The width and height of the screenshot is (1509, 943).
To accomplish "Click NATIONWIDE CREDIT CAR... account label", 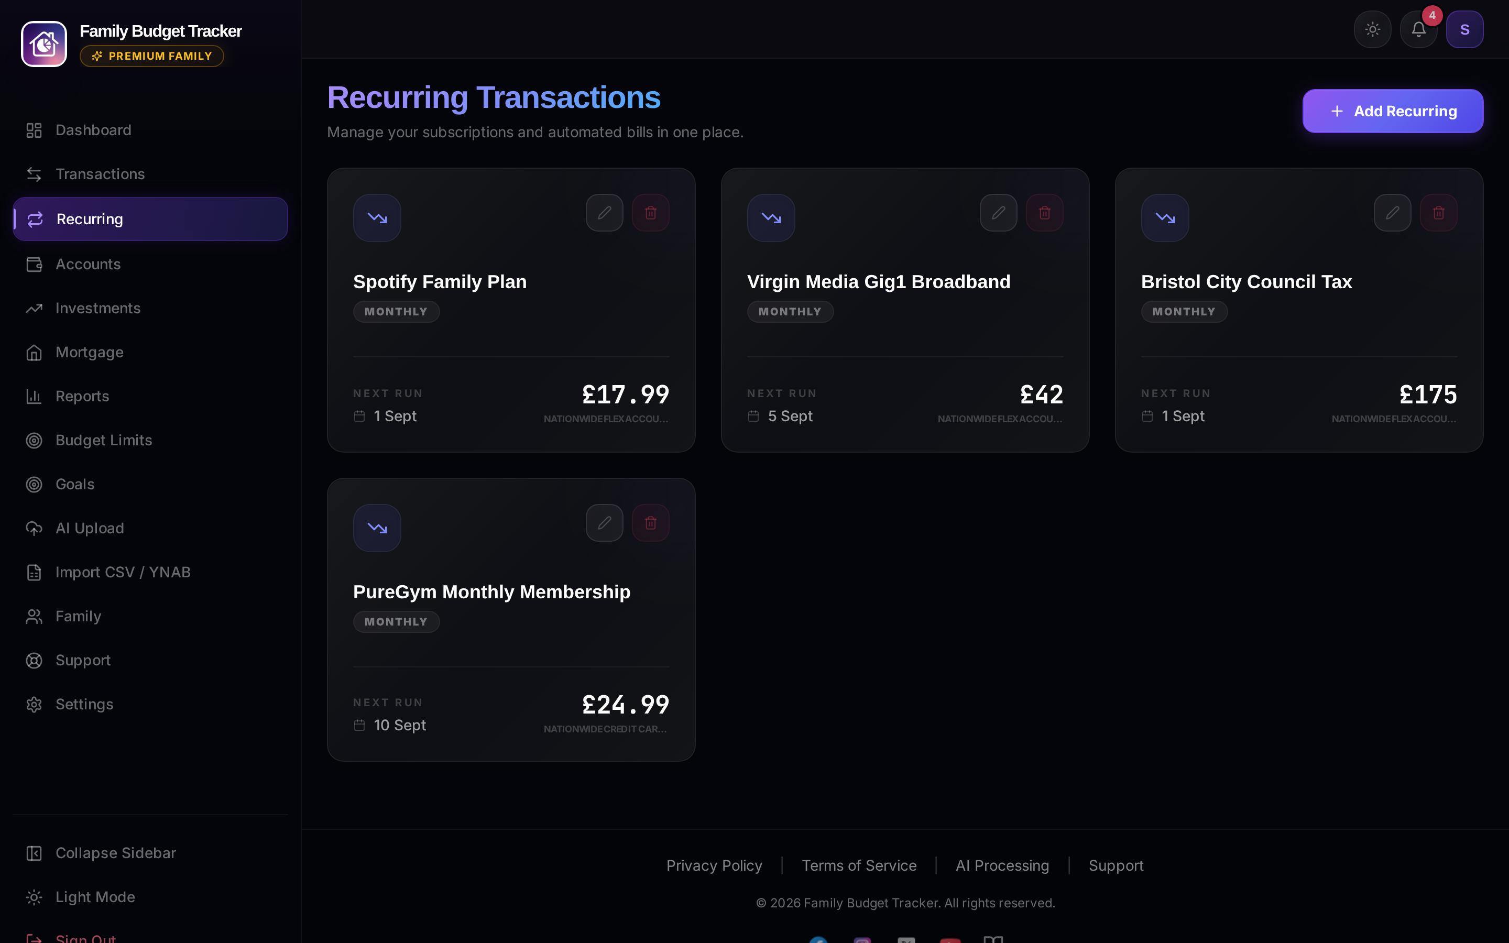I will tap(605, 729).
